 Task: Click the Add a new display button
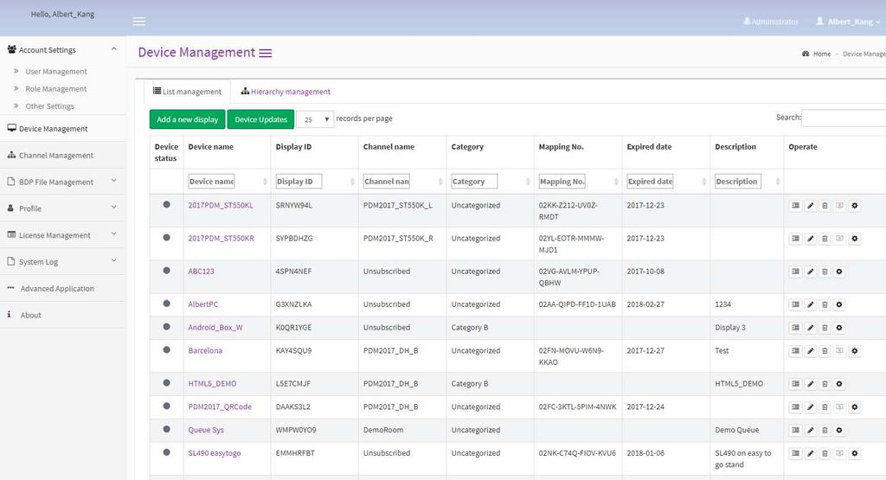pos(188,119)
